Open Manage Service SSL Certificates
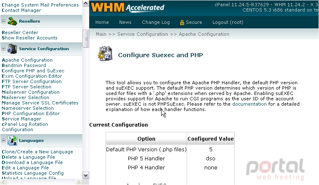This screenshot has width=319, height=185. pyautogui.click(x=40, y=103)
